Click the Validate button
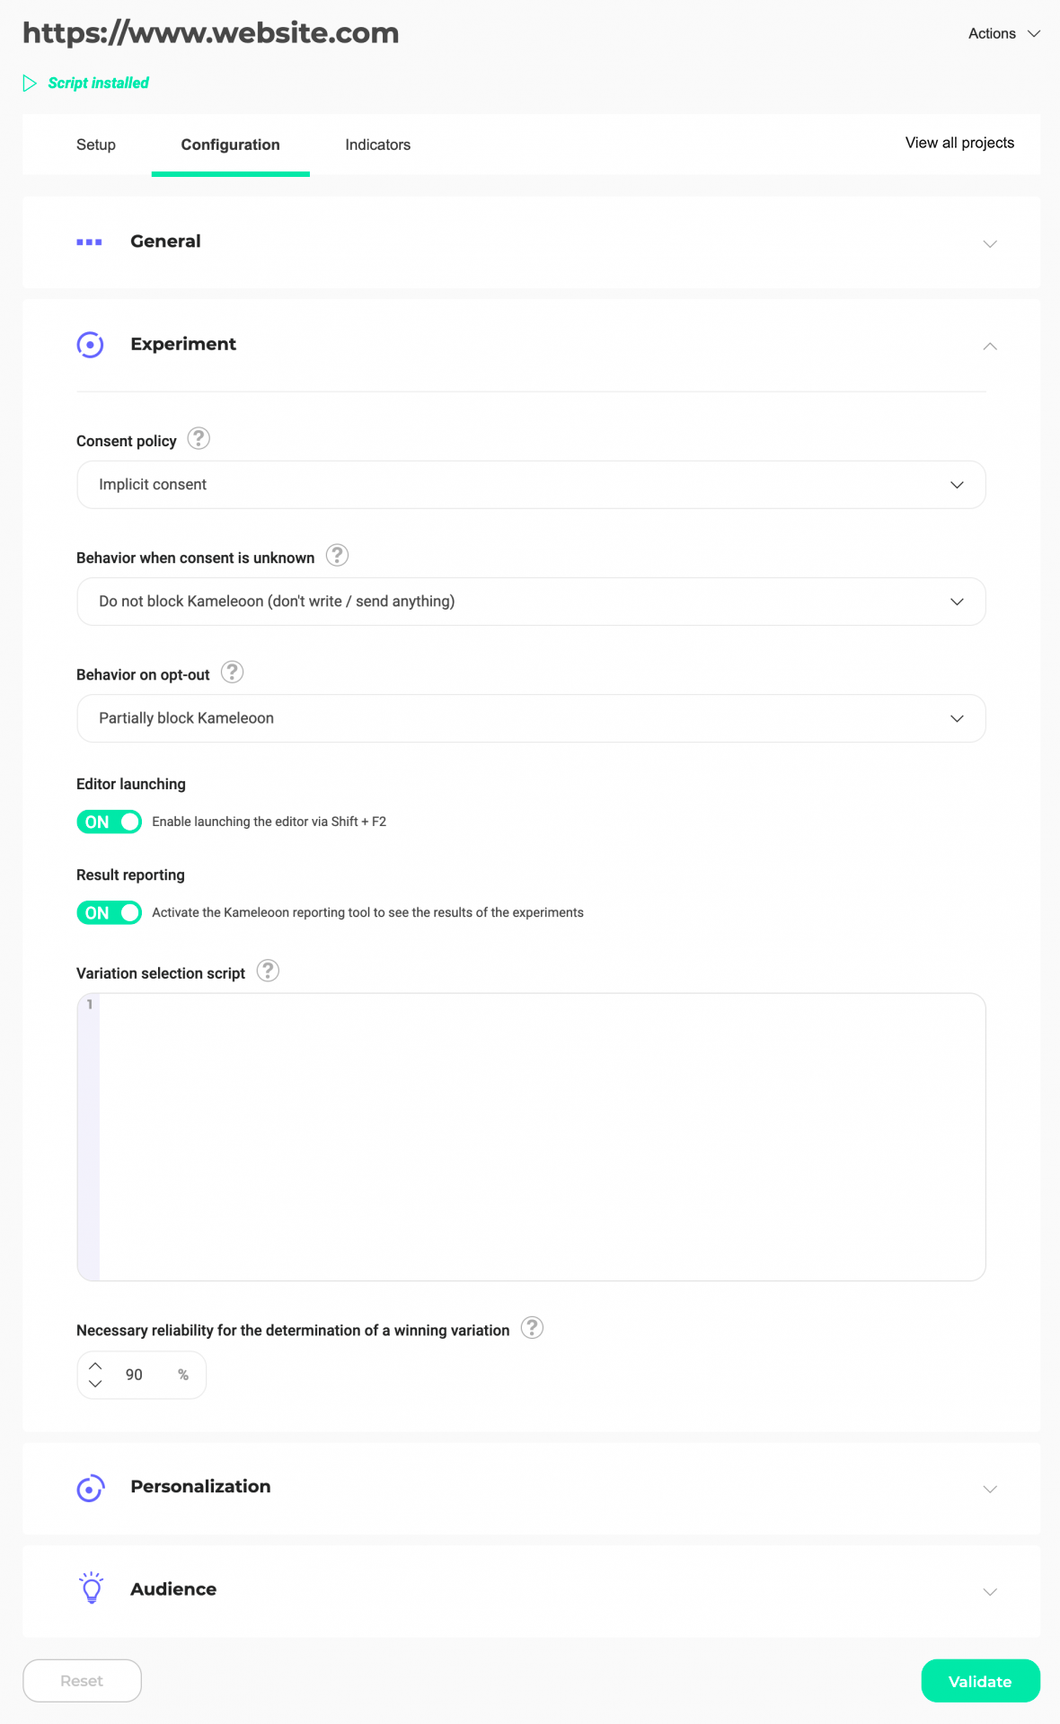The width and height of the screenshot is (1060, 1724). tap(980, 1681)
